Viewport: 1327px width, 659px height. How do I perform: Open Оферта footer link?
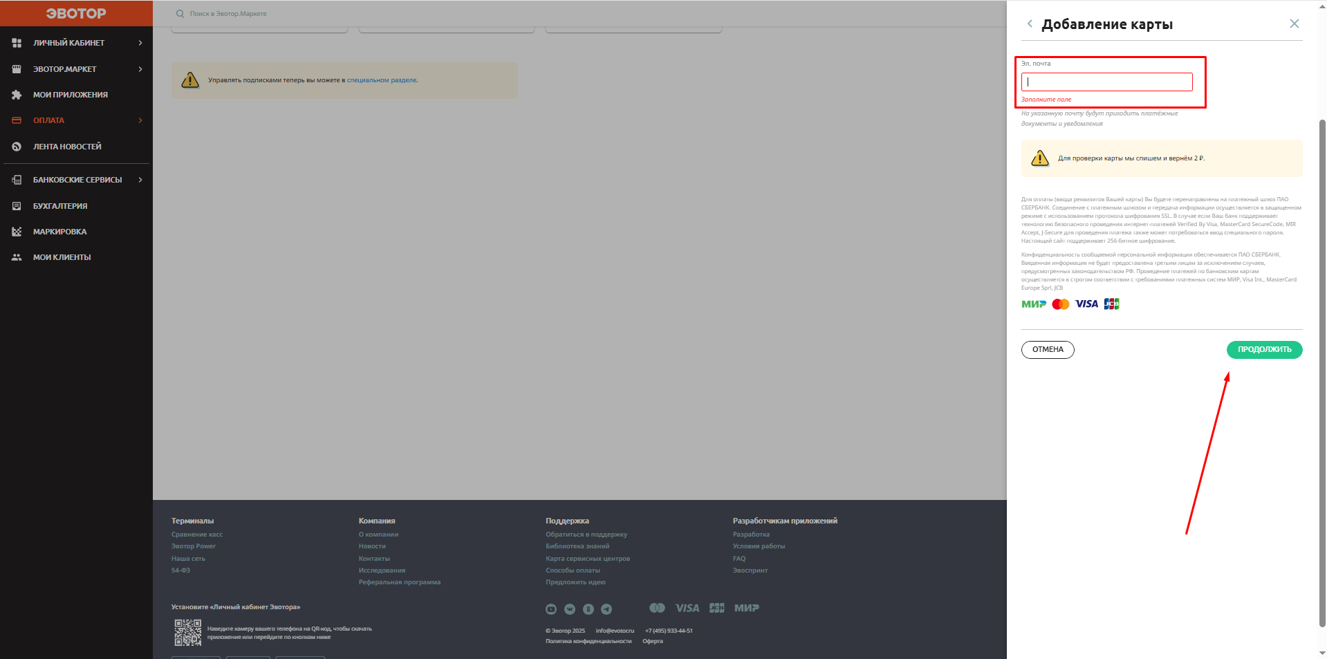pyautogui.click(x=653, y=641)
